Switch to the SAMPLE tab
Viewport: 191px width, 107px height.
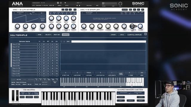pyautogui.click(x=66, y=35)
